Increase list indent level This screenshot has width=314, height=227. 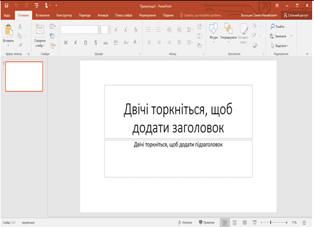[x=179, y=30]
